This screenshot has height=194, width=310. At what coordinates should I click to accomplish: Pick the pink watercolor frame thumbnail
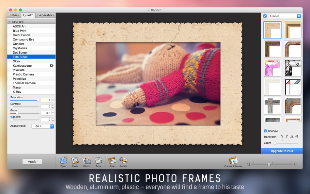point(272,68)
